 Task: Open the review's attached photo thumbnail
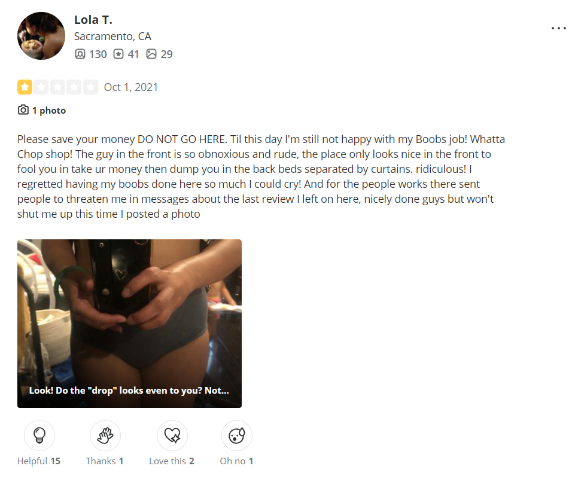coord(129,324)
